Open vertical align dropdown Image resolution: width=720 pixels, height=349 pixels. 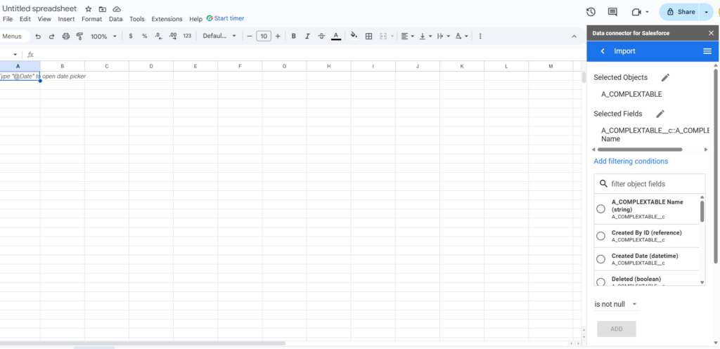pyautogui.click(x=425, y=37)
